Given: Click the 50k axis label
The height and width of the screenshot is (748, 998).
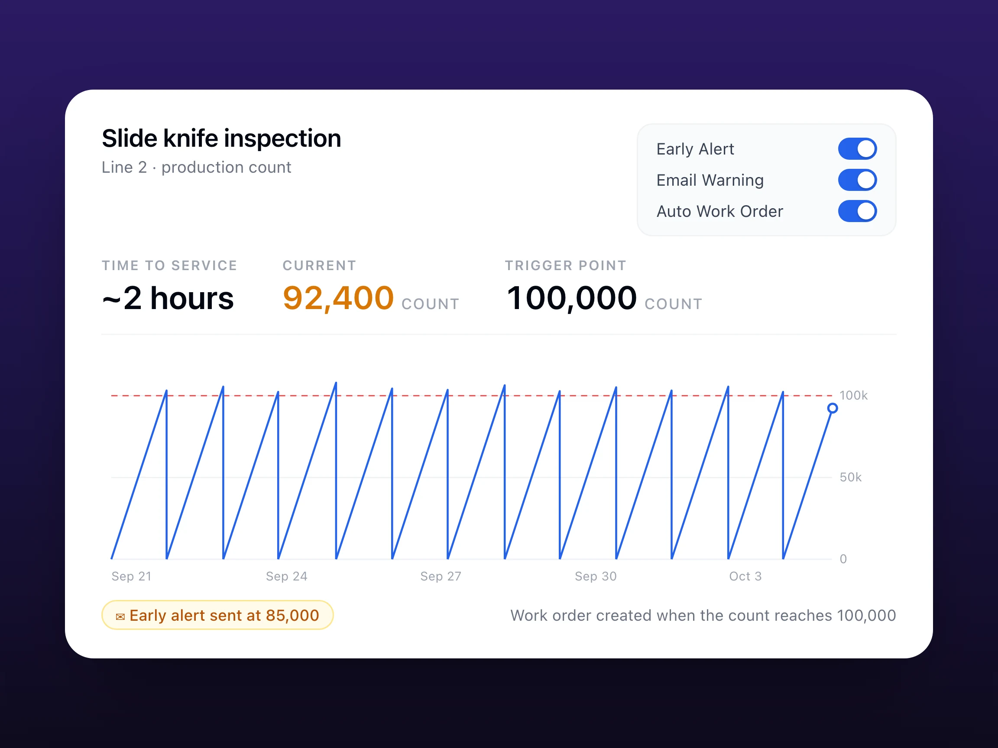Looking at the screenshot, I should (850, 477).
